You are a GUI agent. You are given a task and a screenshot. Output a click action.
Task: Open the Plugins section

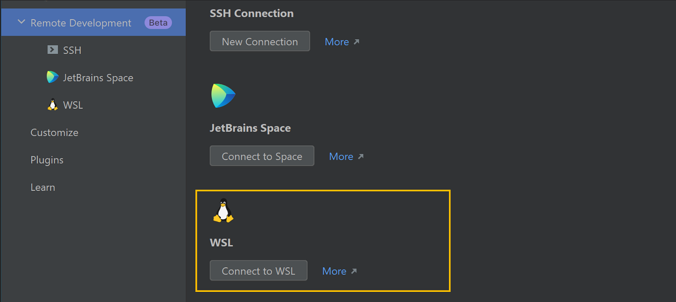pyautogui.click(x=47, y=160)
